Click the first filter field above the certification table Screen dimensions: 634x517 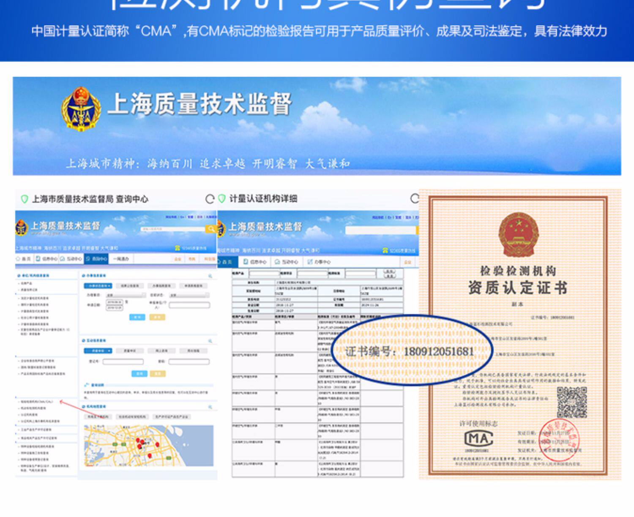(264, 274)
